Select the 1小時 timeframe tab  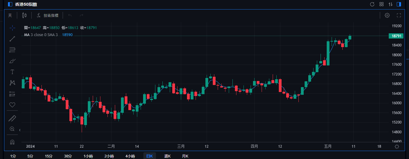coord(89,156)
